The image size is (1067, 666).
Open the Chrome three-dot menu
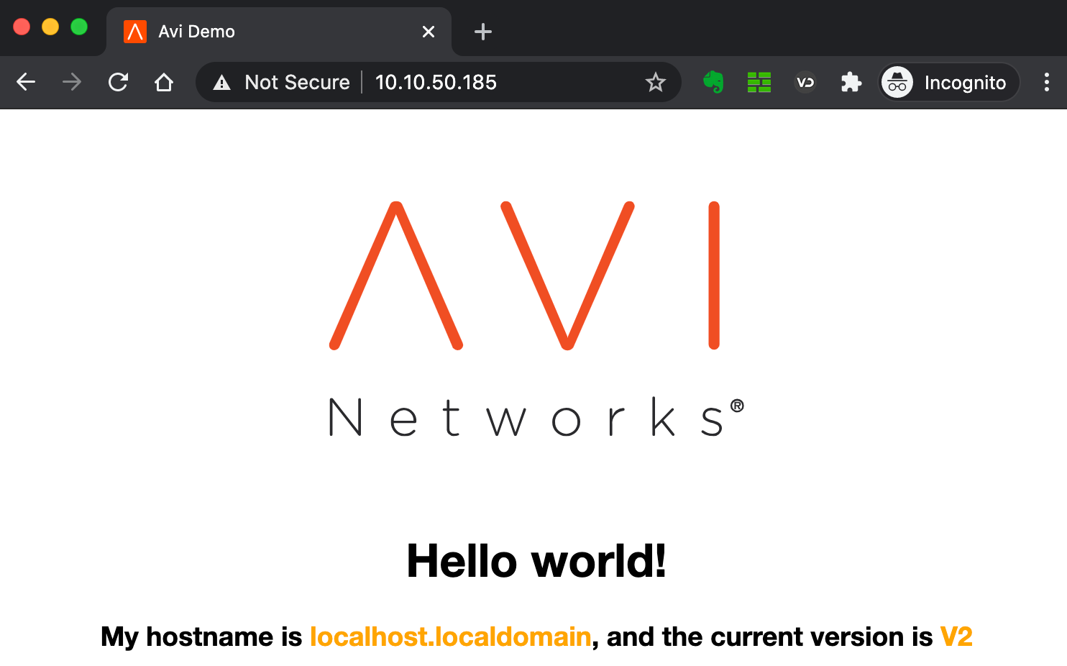[1046, 82]
